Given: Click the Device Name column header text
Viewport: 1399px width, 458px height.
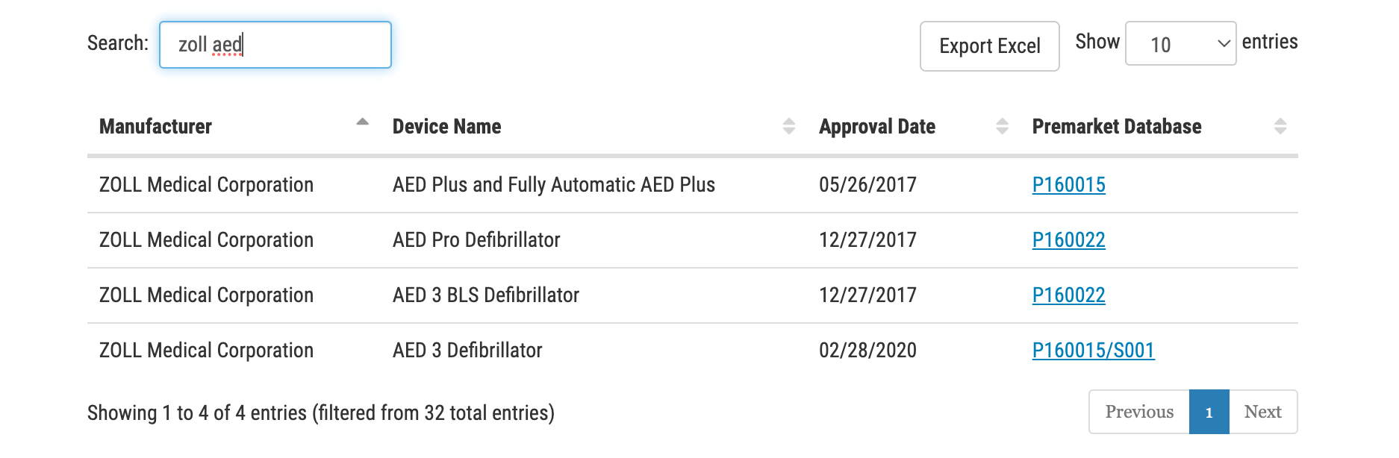Looking at the screenshot, I should (446, 127).
